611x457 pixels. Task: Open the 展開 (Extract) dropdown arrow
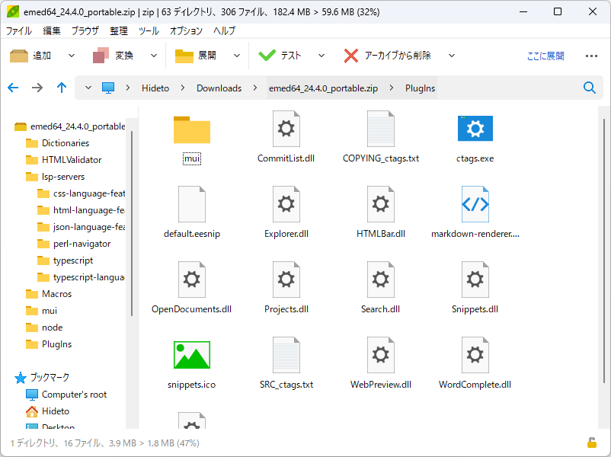(x=236, y=55)
